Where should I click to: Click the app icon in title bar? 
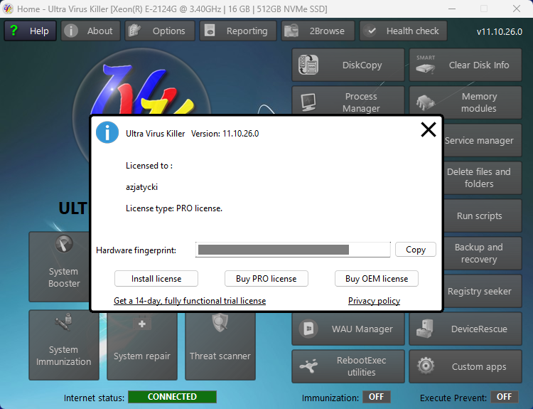click(8, 9)
